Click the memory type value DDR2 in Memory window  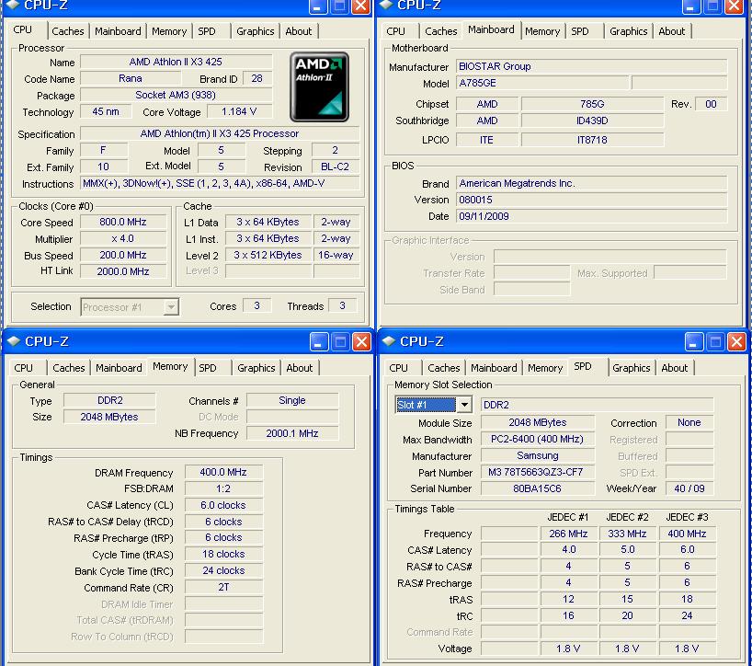tap(109, 401)
